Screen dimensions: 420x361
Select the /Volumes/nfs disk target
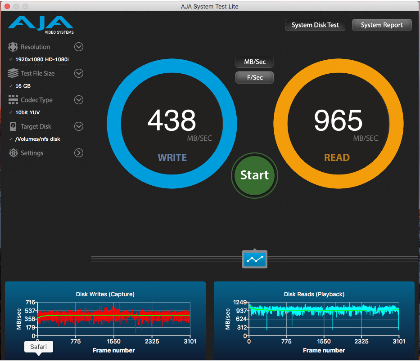click(37, 139)
